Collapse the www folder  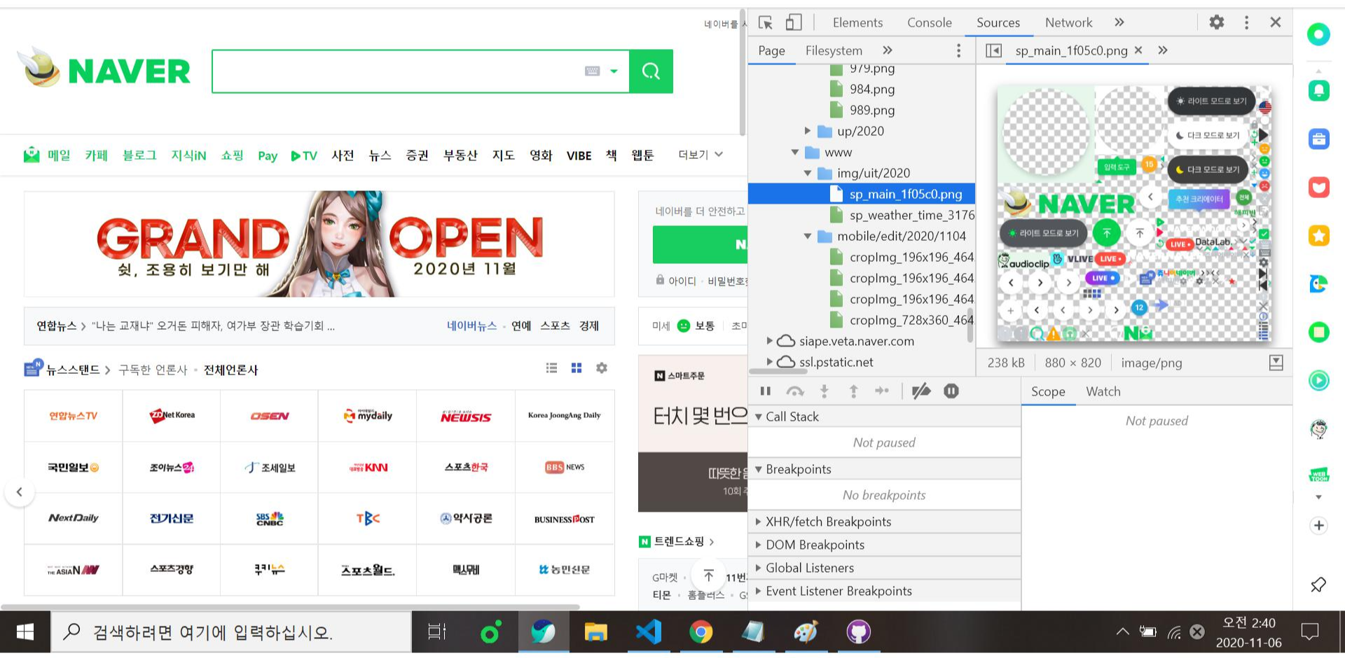(794, 152)
